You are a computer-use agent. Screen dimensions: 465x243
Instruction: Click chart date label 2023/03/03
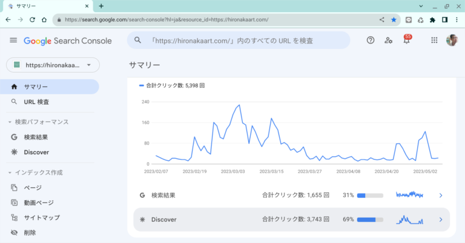(x=232, y=172)
